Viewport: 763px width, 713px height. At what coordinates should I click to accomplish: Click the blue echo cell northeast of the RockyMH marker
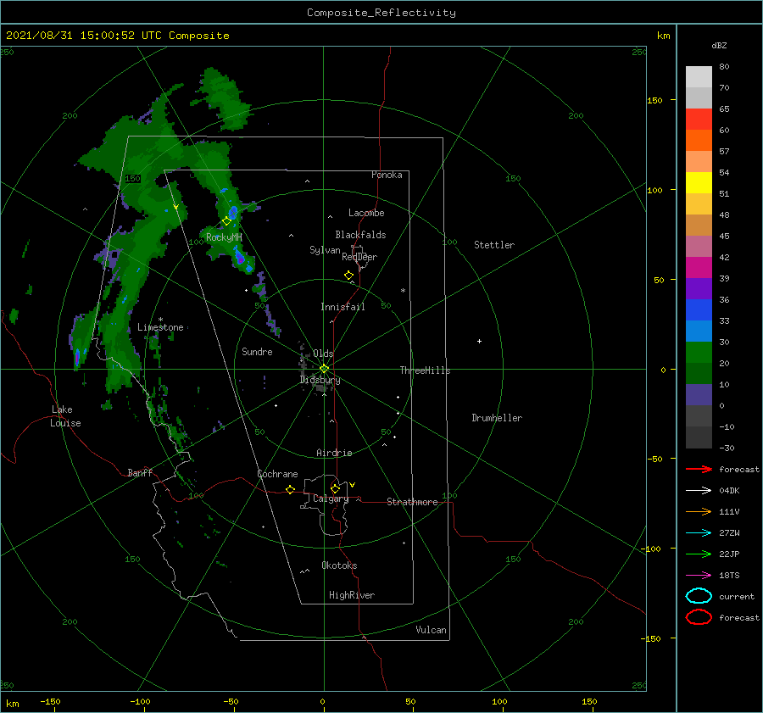pyautogui.click(x=233, y=212)
